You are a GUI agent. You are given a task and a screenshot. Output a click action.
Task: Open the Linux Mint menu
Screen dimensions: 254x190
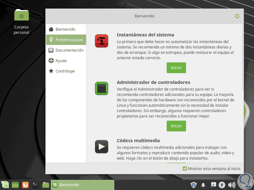click(x=5, y=185)
